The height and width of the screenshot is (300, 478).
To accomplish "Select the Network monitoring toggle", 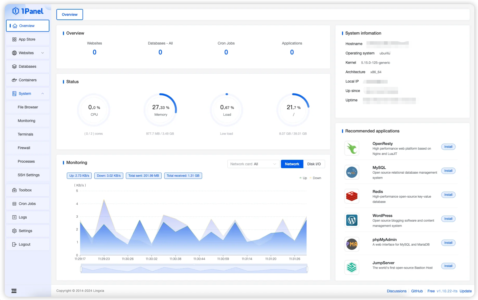I will point(292,164).
